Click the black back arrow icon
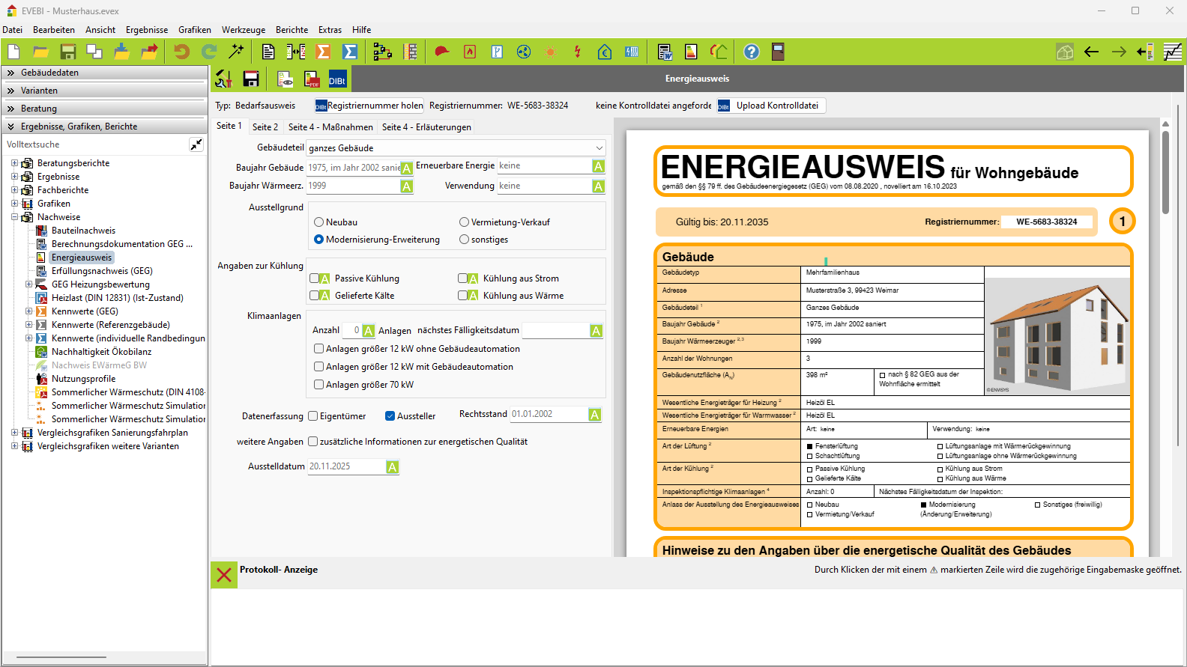 coord(1091,52)
